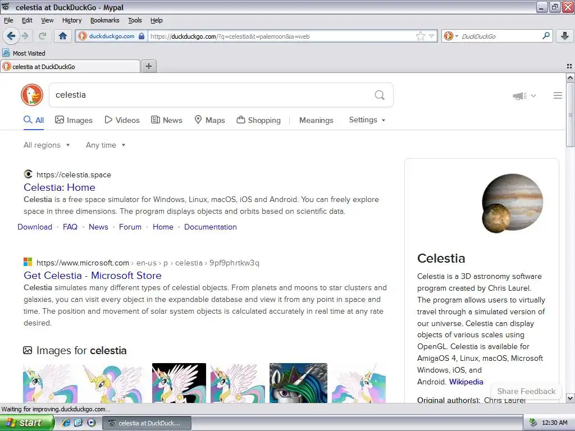Screen dimensions: 575x431
Task: Open the Edit menu
Action: pos(27,20)
